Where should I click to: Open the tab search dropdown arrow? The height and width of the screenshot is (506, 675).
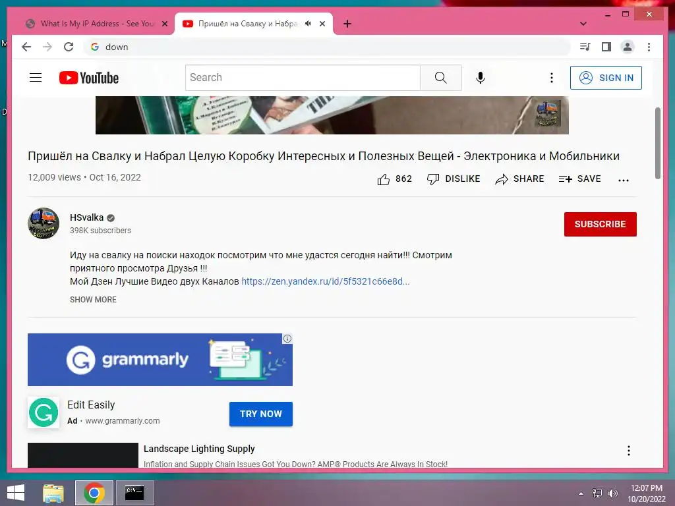pyautogui.click(x=583, y=24)
